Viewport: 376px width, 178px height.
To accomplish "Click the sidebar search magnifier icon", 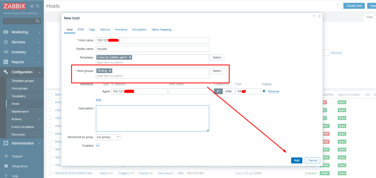I will click(38, 21).
